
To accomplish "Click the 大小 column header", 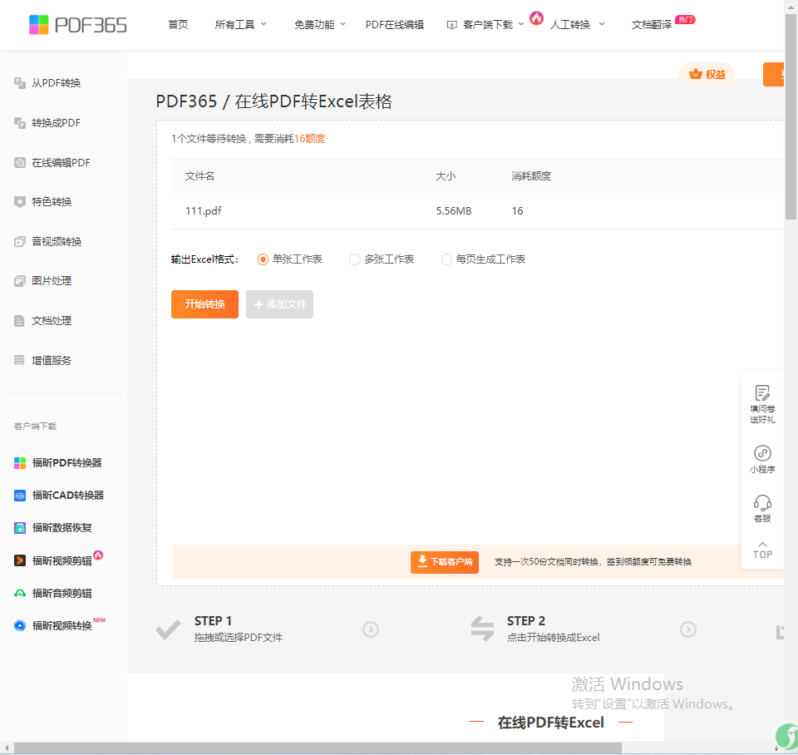I will 446,176.
